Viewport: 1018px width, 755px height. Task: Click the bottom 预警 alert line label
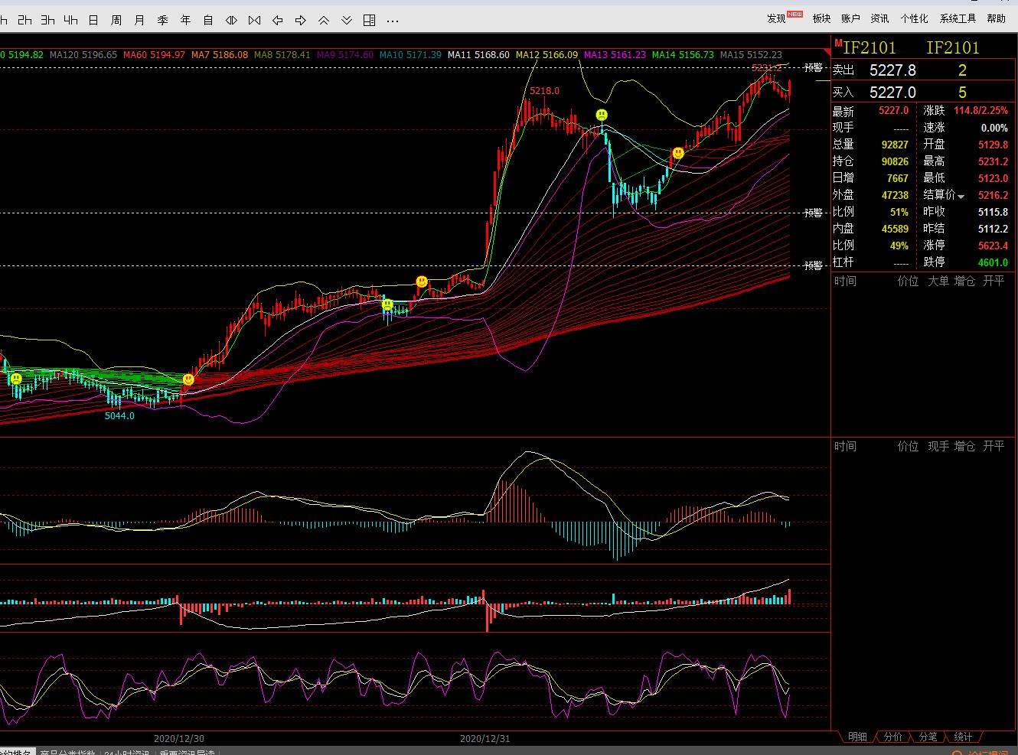tap(812, 265)
